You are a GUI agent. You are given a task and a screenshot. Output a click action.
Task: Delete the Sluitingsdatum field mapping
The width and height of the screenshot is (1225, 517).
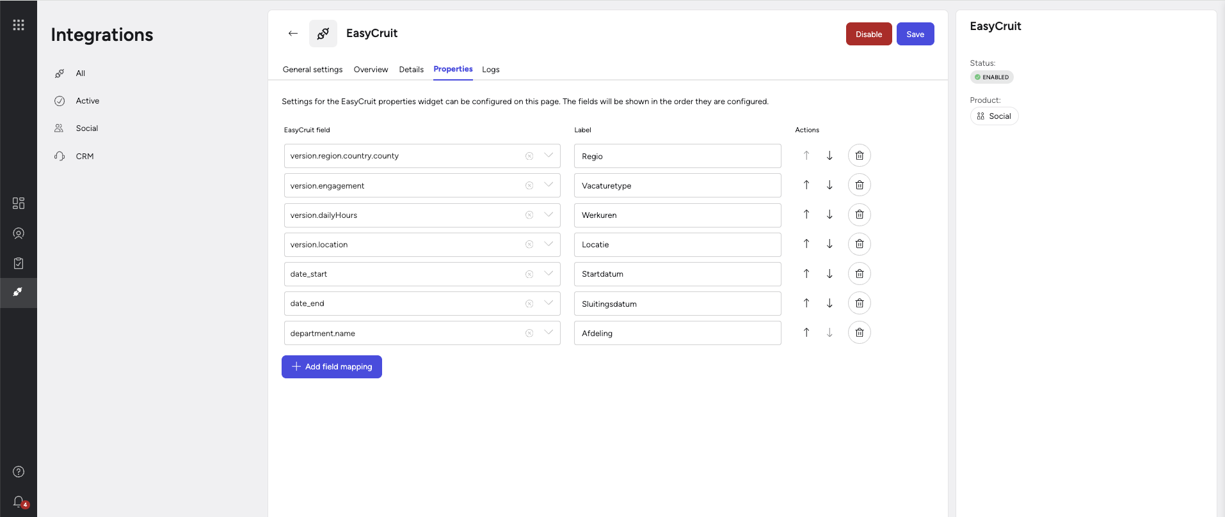[860, 304]
